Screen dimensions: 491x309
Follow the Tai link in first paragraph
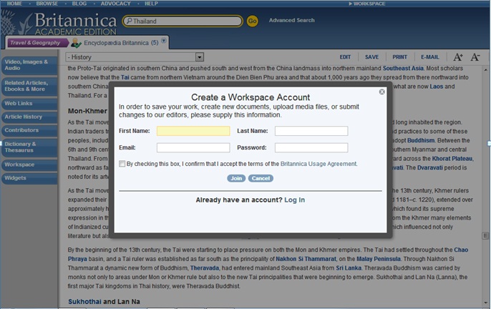click(x=125, y=77)
